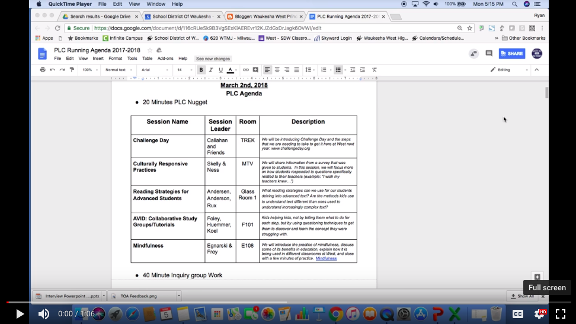The width and height of the screenshot is (576, 324).
Task: Open the Table menu in Docs
Action: pyautogui.click(x=148, y=59)
